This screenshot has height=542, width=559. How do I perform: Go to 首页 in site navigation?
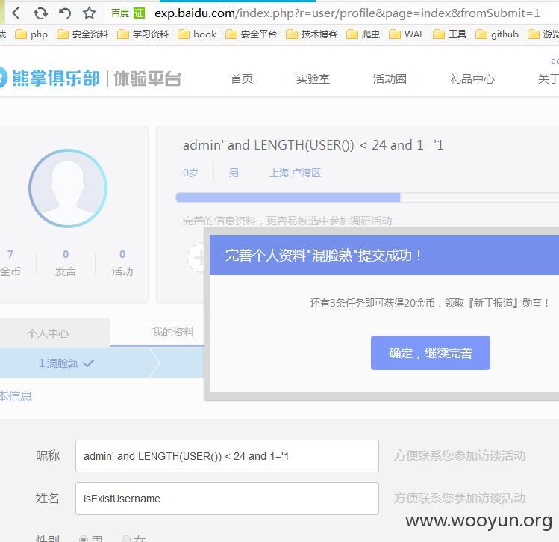(242, 79)
